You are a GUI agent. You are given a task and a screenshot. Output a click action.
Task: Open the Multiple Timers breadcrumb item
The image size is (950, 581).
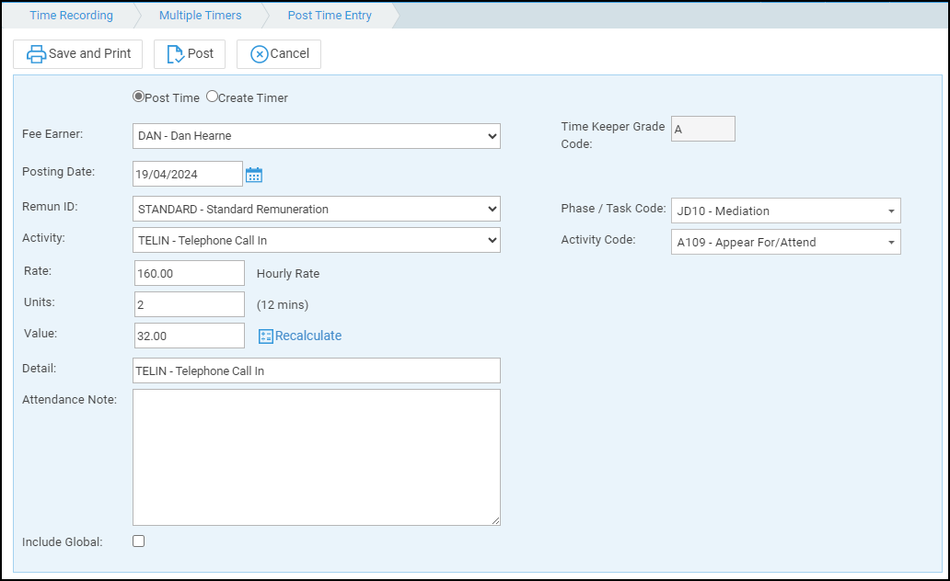200,15
